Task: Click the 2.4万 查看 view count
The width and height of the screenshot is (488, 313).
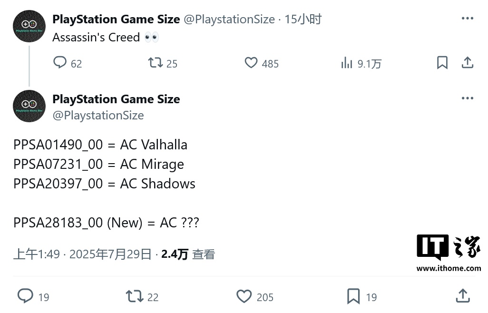Action: [x=188, y=254]
